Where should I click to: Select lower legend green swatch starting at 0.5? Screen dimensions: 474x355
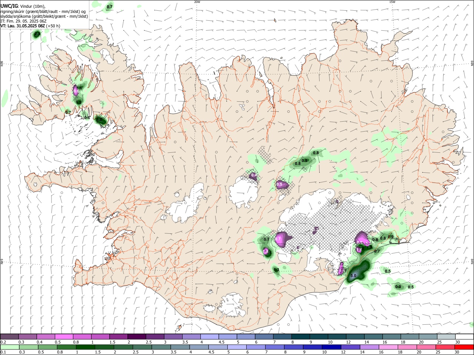point(47,347)
